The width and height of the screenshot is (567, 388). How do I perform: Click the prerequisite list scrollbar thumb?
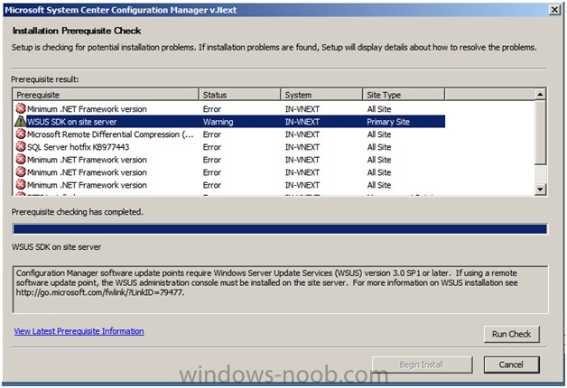540,132
